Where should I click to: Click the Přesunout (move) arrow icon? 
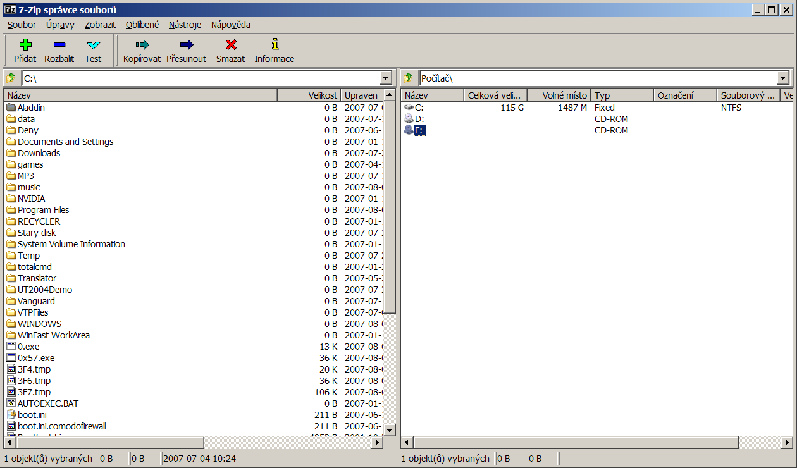[x=187, y=45]
